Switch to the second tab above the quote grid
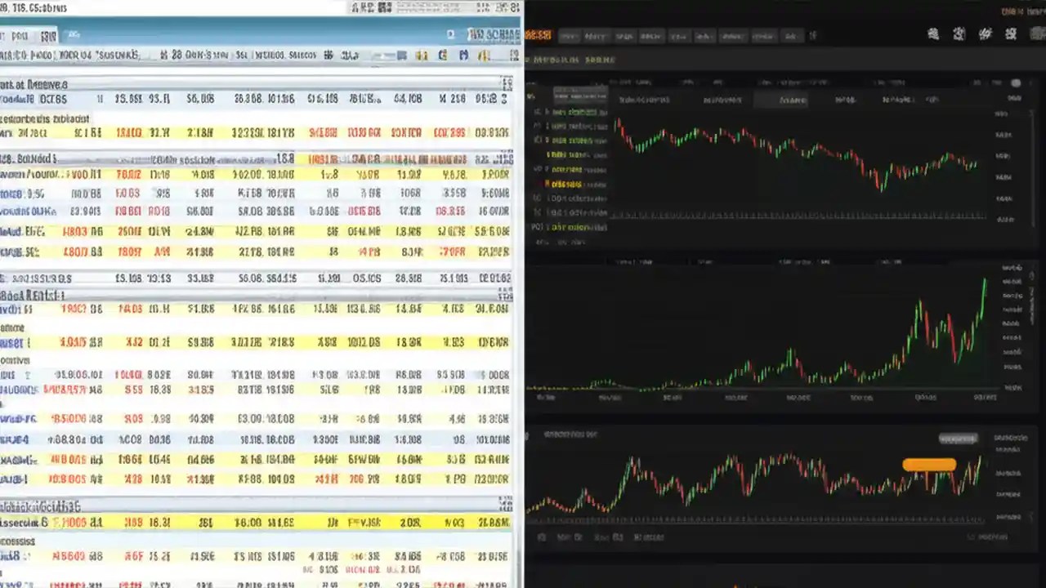The height and width of the screenshot is (588, 1046). coord(47,35)
